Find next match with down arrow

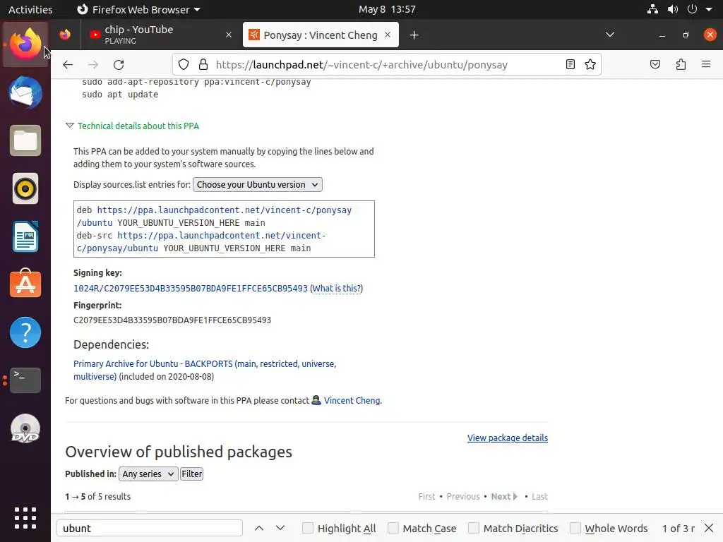pos(280,528)
